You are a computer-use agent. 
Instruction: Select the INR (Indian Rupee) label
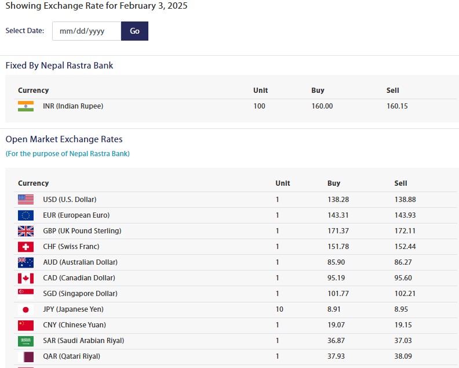(x=73, y=106)
